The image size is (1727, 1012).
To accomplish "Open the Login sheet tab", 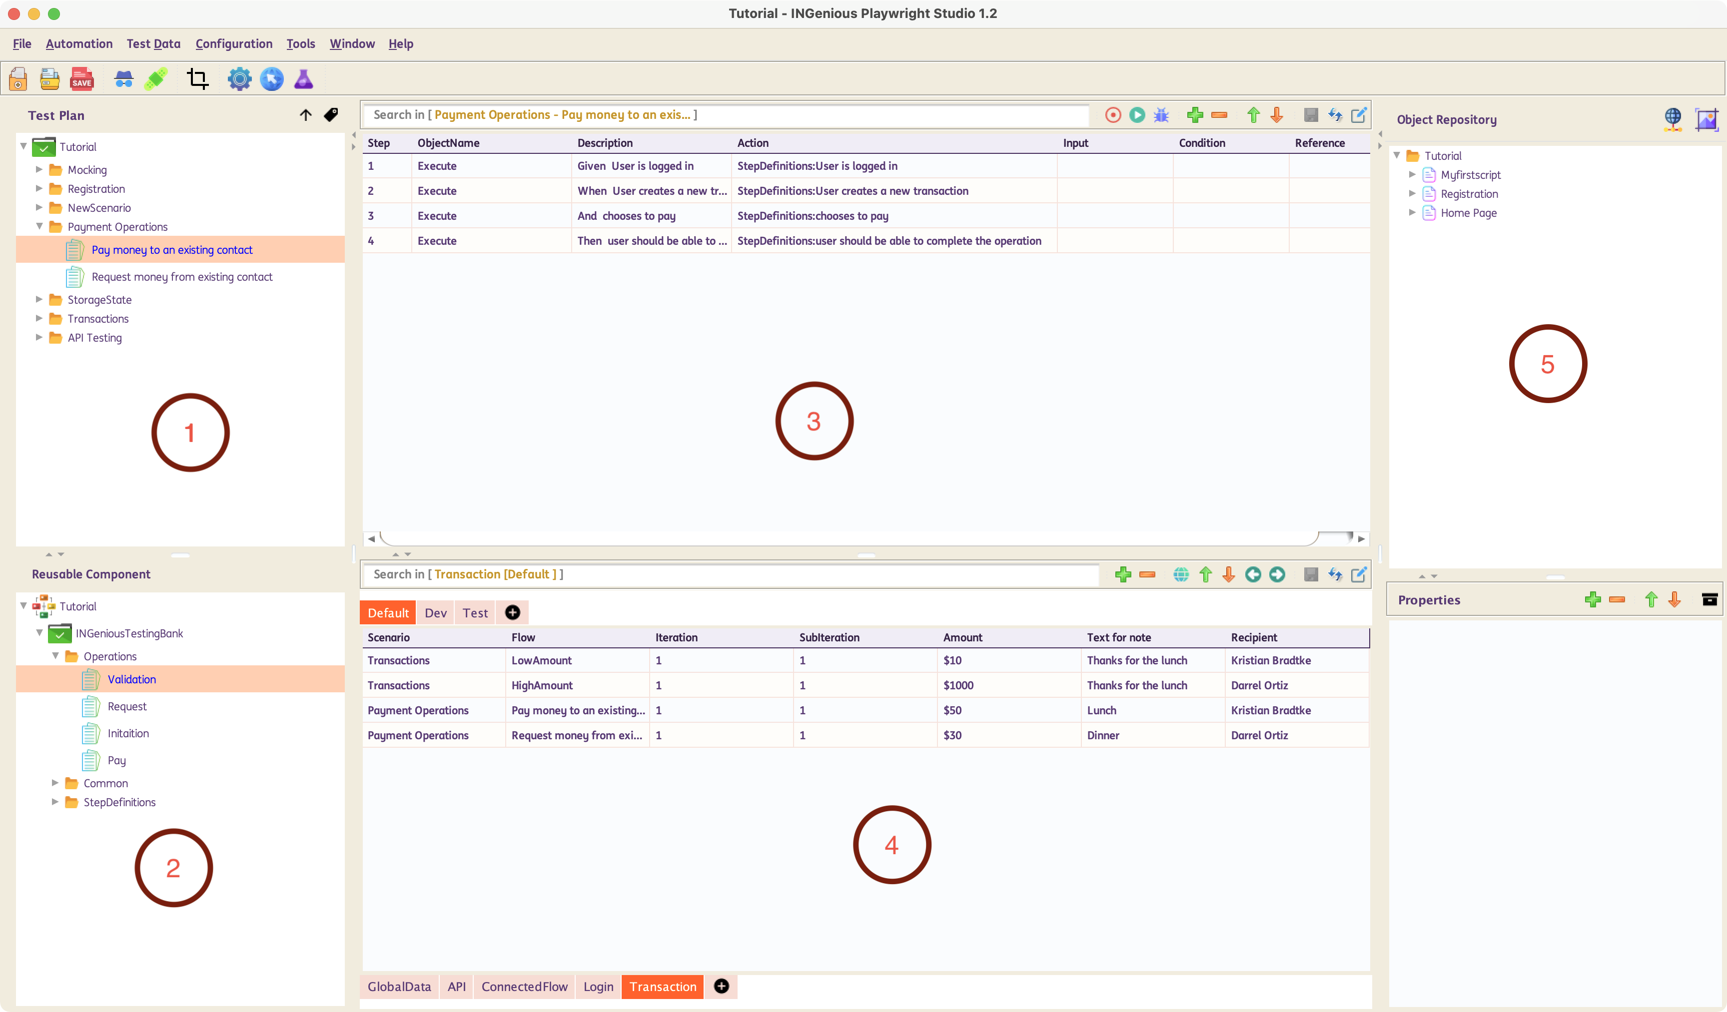I will [x=598, y=987].
